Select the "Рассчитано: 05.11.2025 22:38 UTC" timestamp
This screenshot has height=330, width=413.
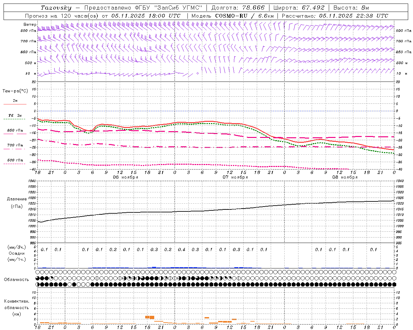[x=335, y=16]
